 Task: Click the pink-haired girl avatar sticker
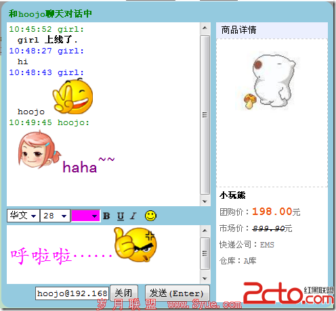(39, 149)
